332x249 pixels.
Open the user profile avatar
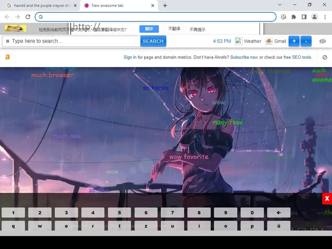click(314, 17)
